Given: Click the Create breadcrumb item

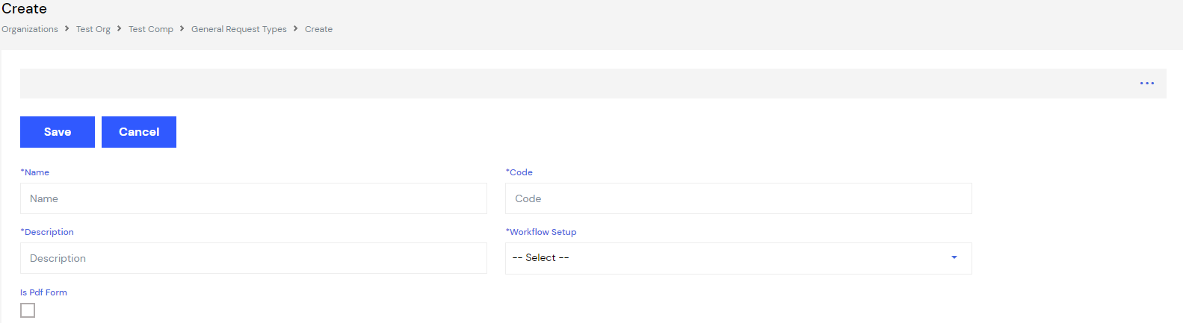Looking at the screenshot, I should click(318, 29).
